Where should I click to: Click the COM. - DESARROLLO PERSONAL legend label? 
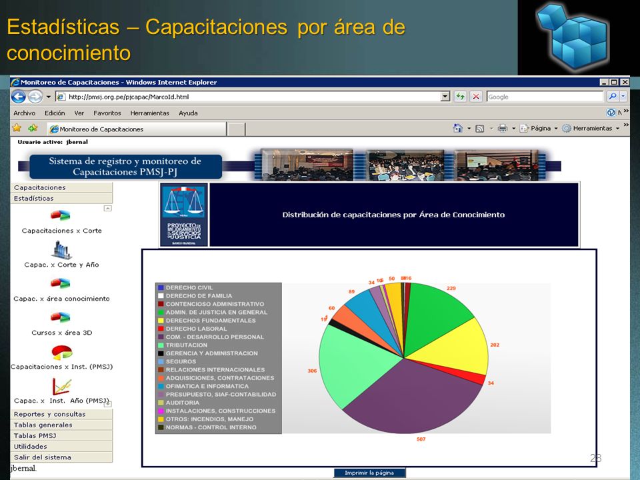[215, 337]
